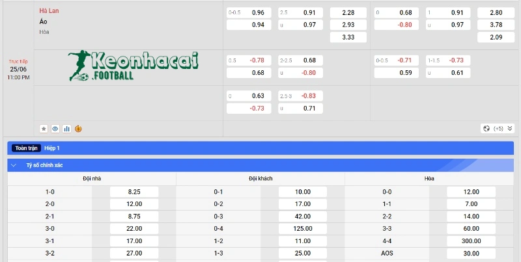The height and width of the screenshot is (262, 521).
Task: Click 1-1 draw odds 7.00
Action: click(x=471, y=204)
